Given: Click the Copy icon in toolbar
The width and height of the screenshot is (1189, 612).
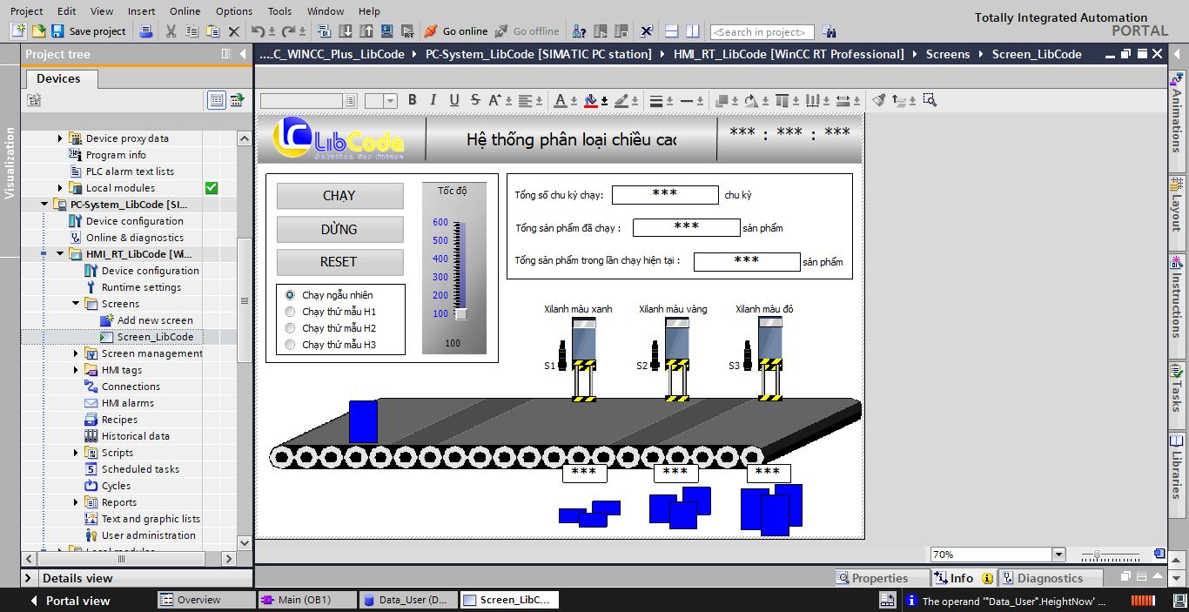Looking at the screenshot, I should coord(191,31).
